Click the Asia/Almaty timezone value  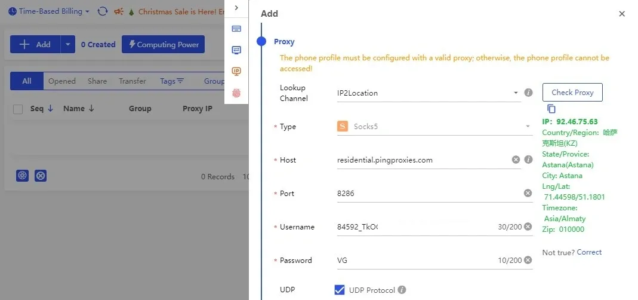(x=565, y=219)
